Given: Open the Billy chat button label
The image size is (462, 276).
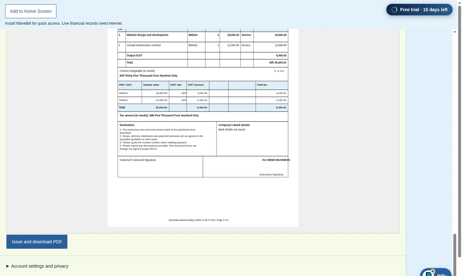Looking at the screenshot, I should (x=442, y=274).
